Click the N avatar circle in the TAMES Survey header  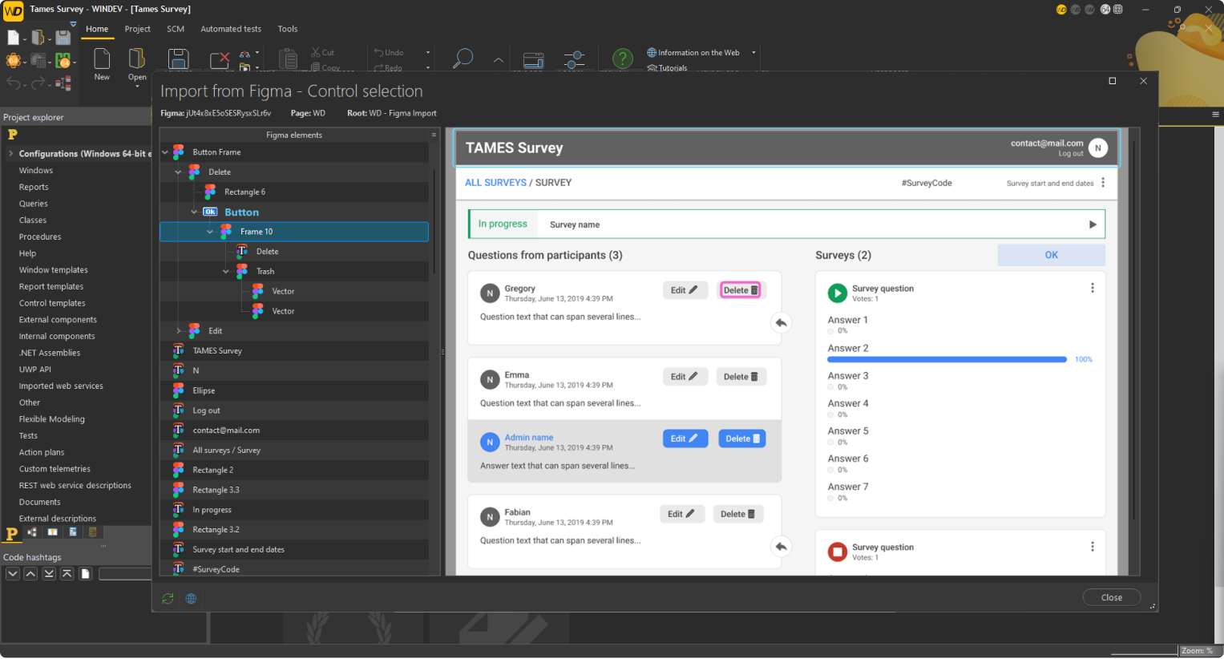[x=1098, y=148]
